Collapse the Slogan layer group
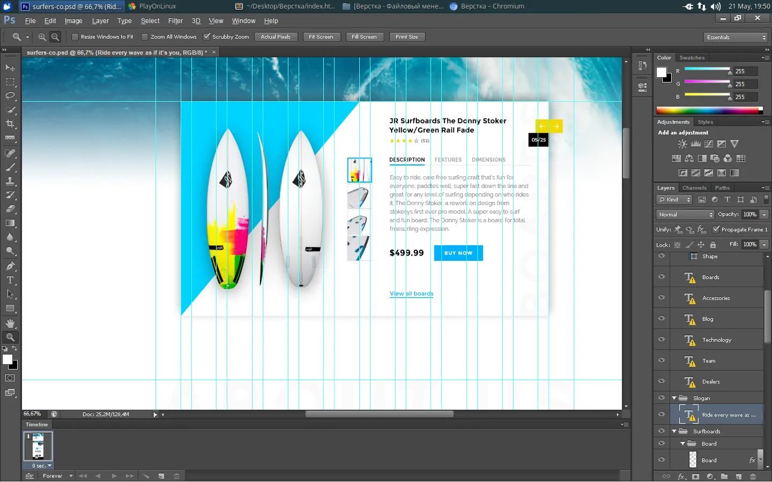This screenshot has width=772, height=482. (x=674, y=398)
